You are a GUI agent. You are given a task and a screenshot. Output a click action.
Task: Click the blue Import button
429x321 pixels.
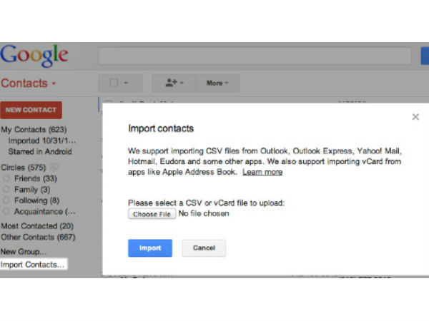coord(150,248)
